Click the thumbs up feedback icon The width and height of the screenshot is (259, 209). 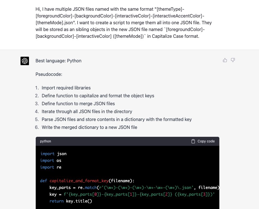[225, 60]
